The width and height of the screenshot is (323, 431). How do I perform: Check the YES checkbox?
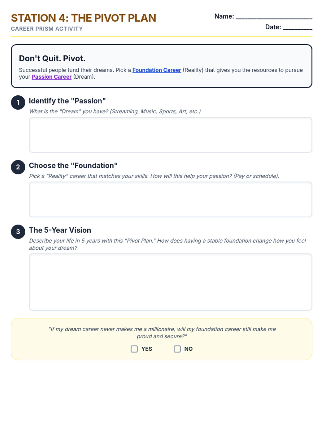(134, 349)
